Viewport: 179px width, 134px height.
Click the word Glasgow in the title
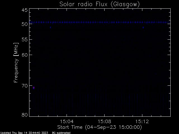[x=125, y=4]
